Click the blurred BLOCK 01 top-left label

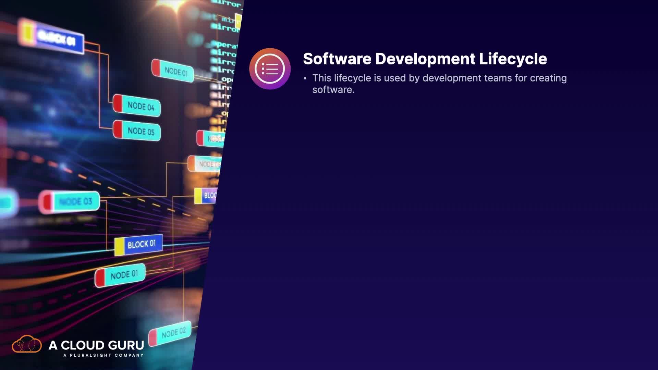57,38
